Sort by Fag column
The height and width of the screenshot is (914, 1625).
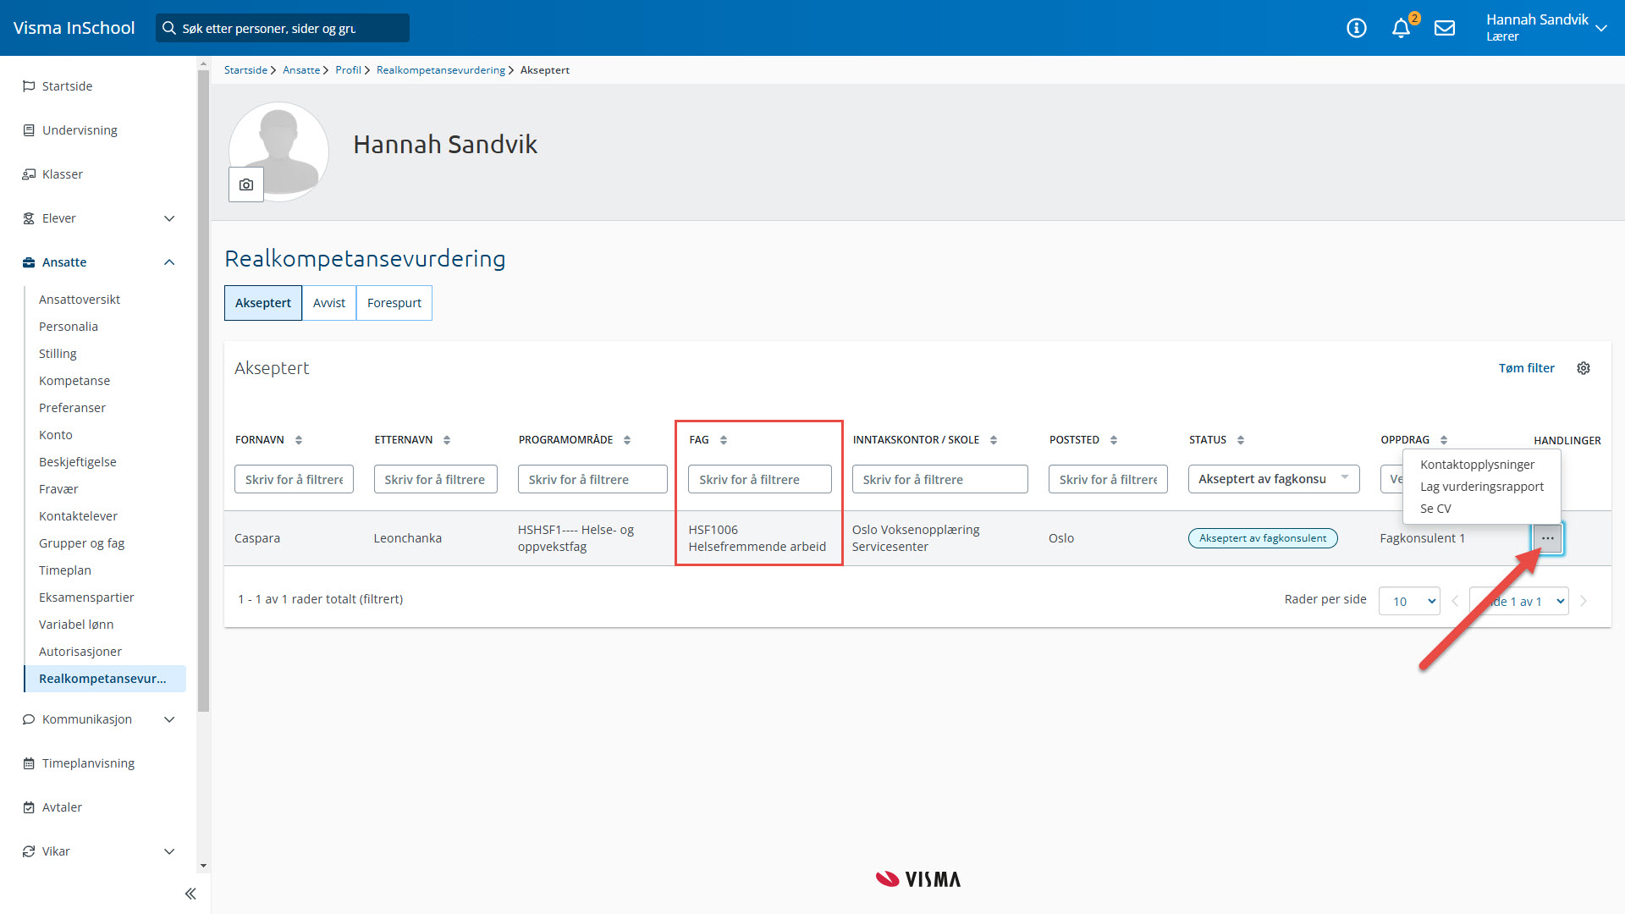point(724,440)
